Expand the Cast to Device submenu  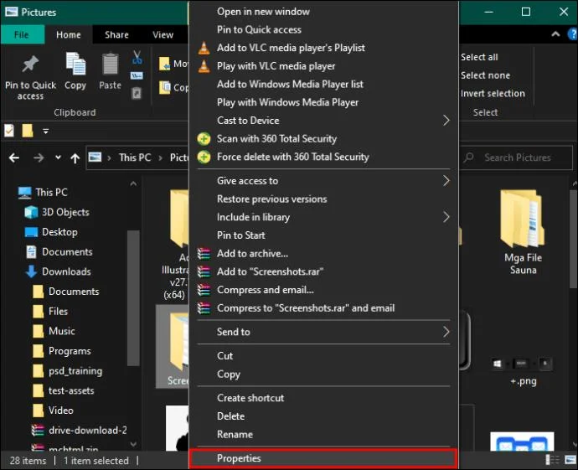pos(323,120)
